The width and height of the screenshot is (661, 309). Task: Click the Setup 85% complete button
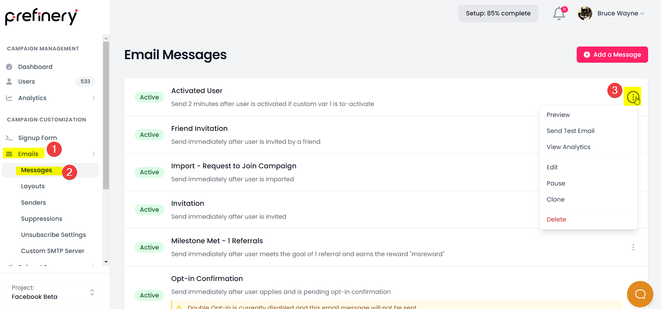pyautogui.click(x=498, y=13)
